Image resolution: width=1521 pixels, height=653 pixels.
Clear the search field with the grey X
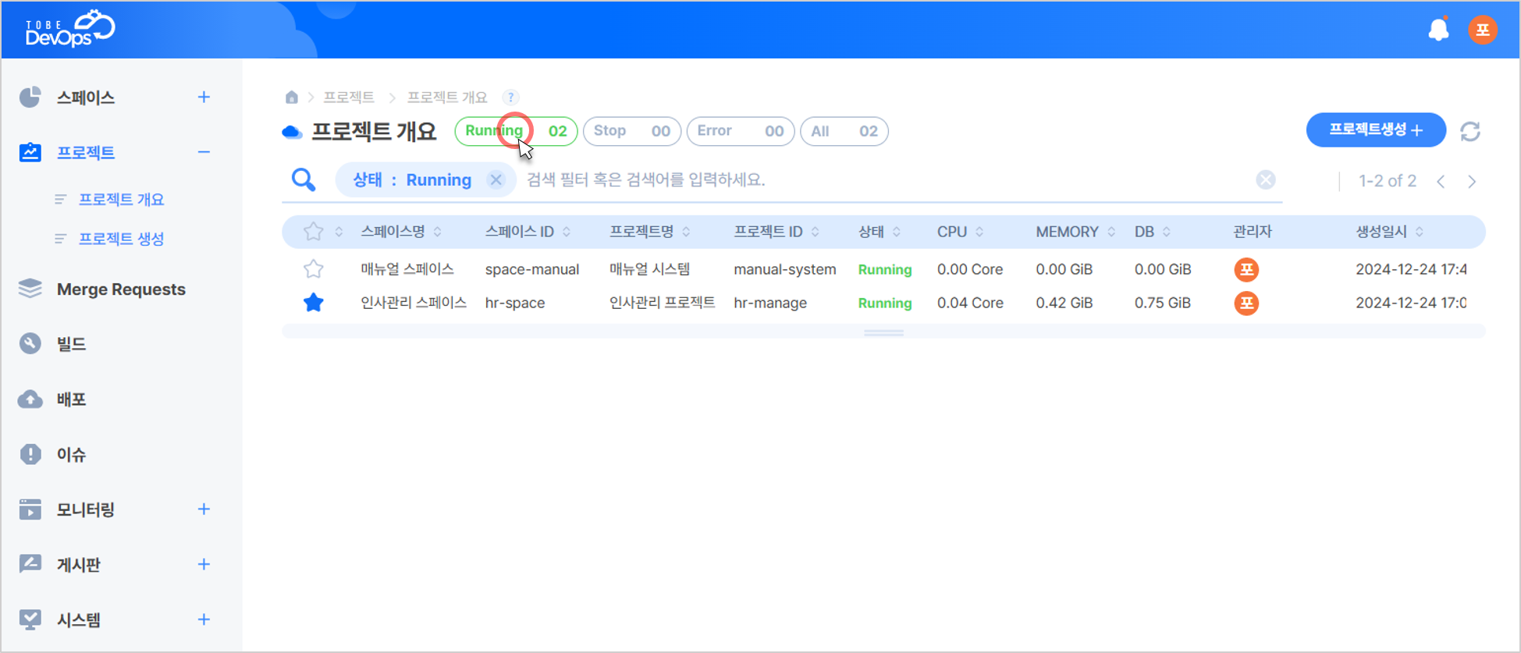click(1266, 180)
